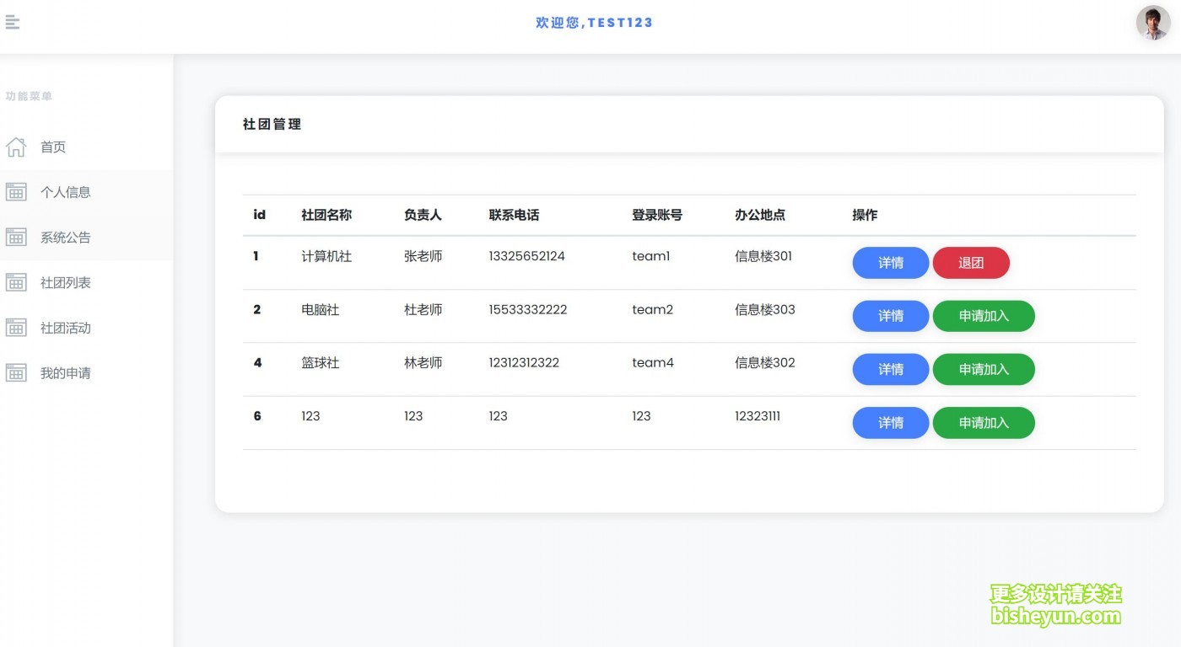View 详情 for 计算机社

pyautogui.click(x=890, y=263)
